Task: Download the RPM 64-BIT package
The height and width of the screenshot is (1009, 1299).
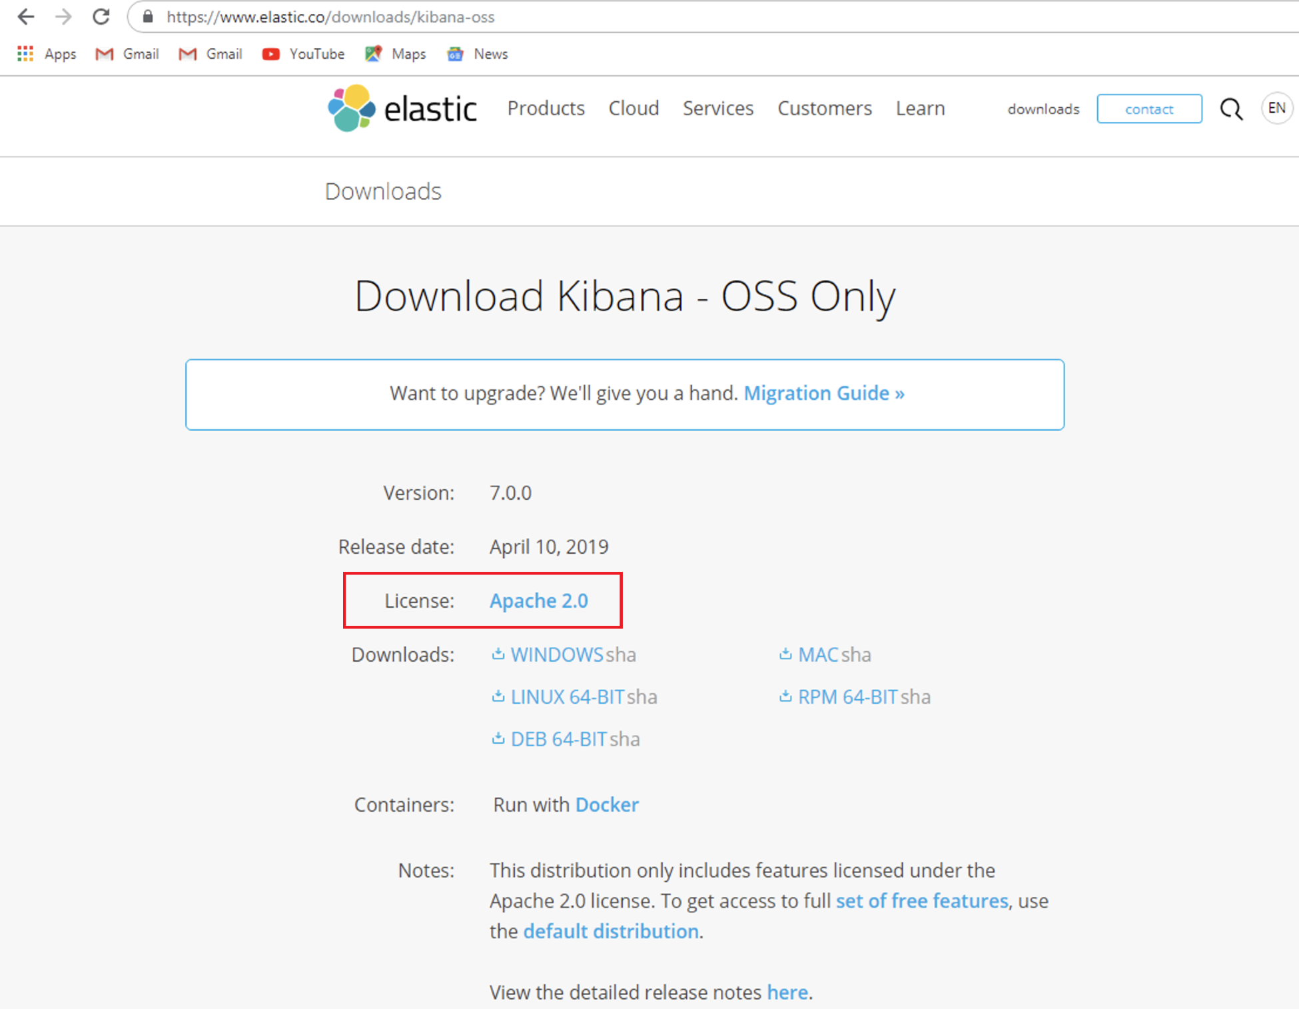Action: (839, 696)
